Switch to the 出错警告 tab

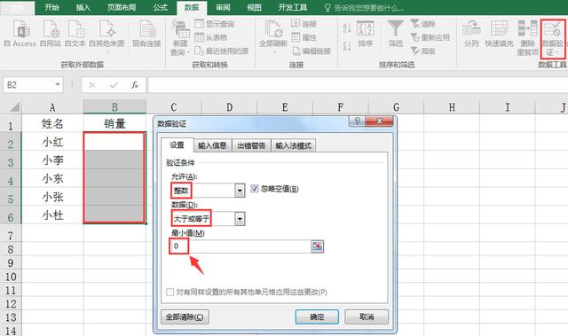251,145
